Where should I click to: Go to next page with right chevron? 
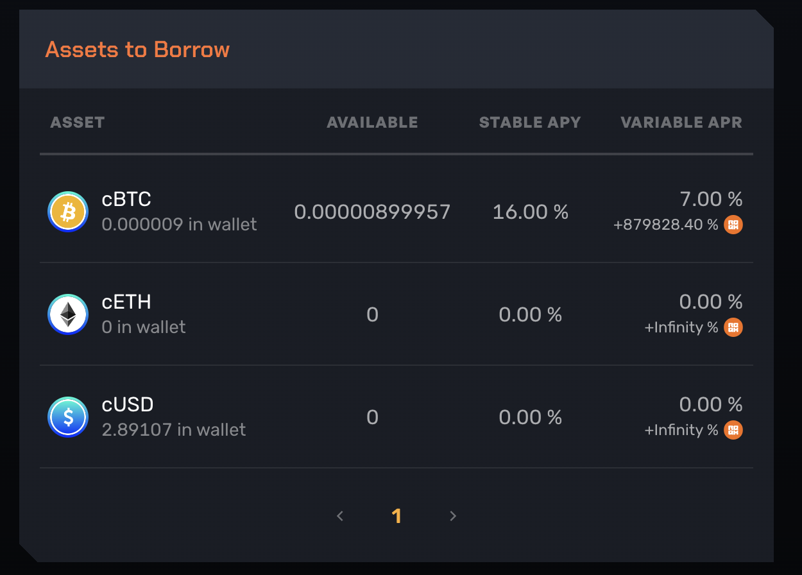pyautogui.click(x=453, y=516)
